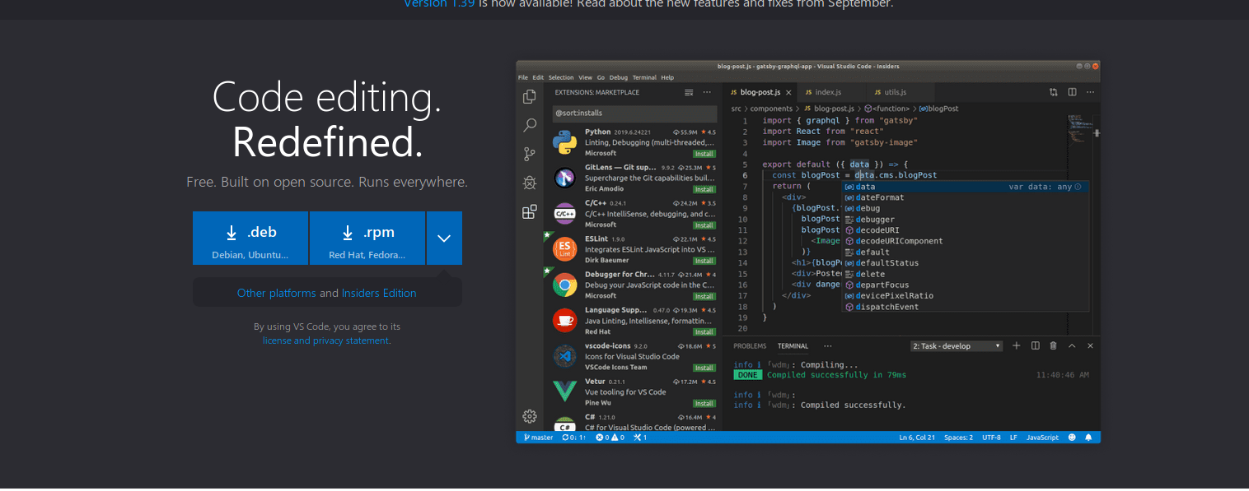Click the vscode-icons extension logo
The height and width of the screenshot is (491, 1249).
[x=564, y=356]
